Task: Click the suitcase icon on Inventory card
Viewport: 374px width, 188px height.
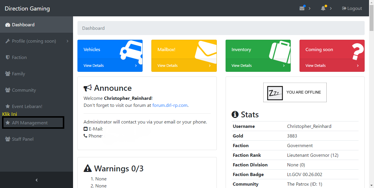Action: 280,52
